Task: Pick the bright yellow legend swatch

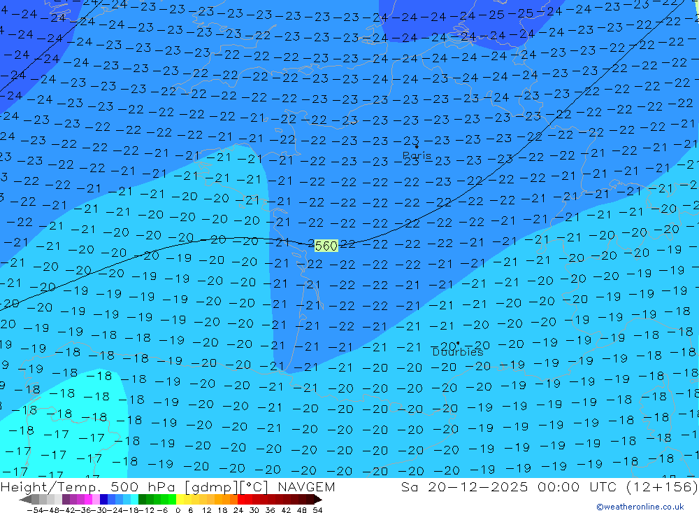Action: coord(180,499)
